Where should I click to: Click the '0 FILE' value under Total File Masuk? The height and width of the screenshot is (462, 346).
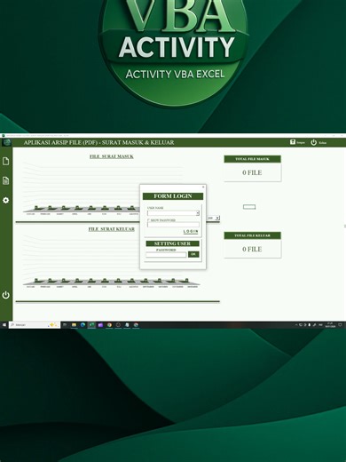pos(252,172)
